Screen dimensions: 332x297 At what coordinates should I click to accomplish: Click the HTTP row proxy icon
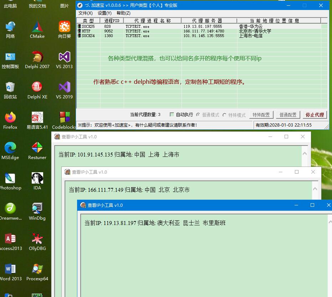(x=79, y=31)
